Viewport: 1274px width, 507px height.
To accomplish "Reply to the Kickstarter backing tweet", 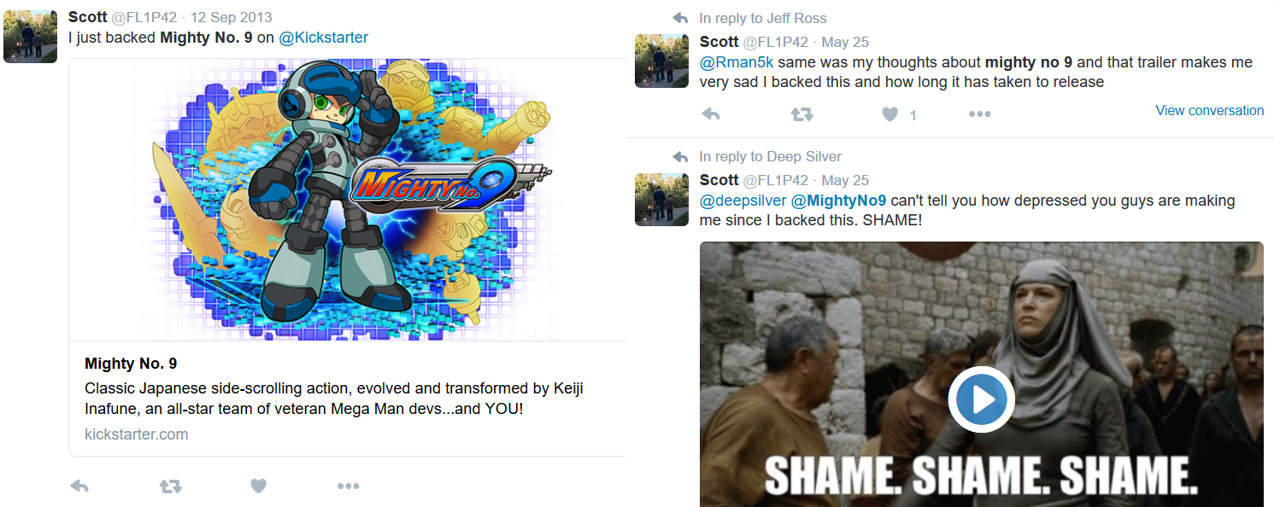I will (x=79, y=486).
